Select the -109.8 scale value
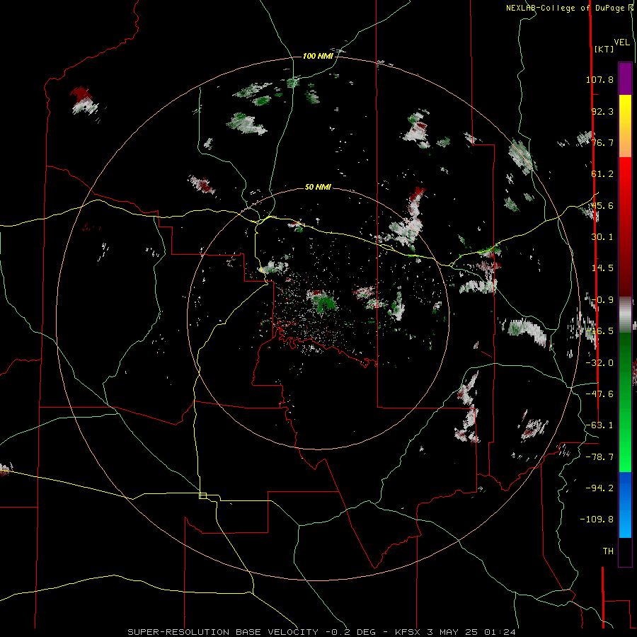637x637 pixels. point(597,520)
